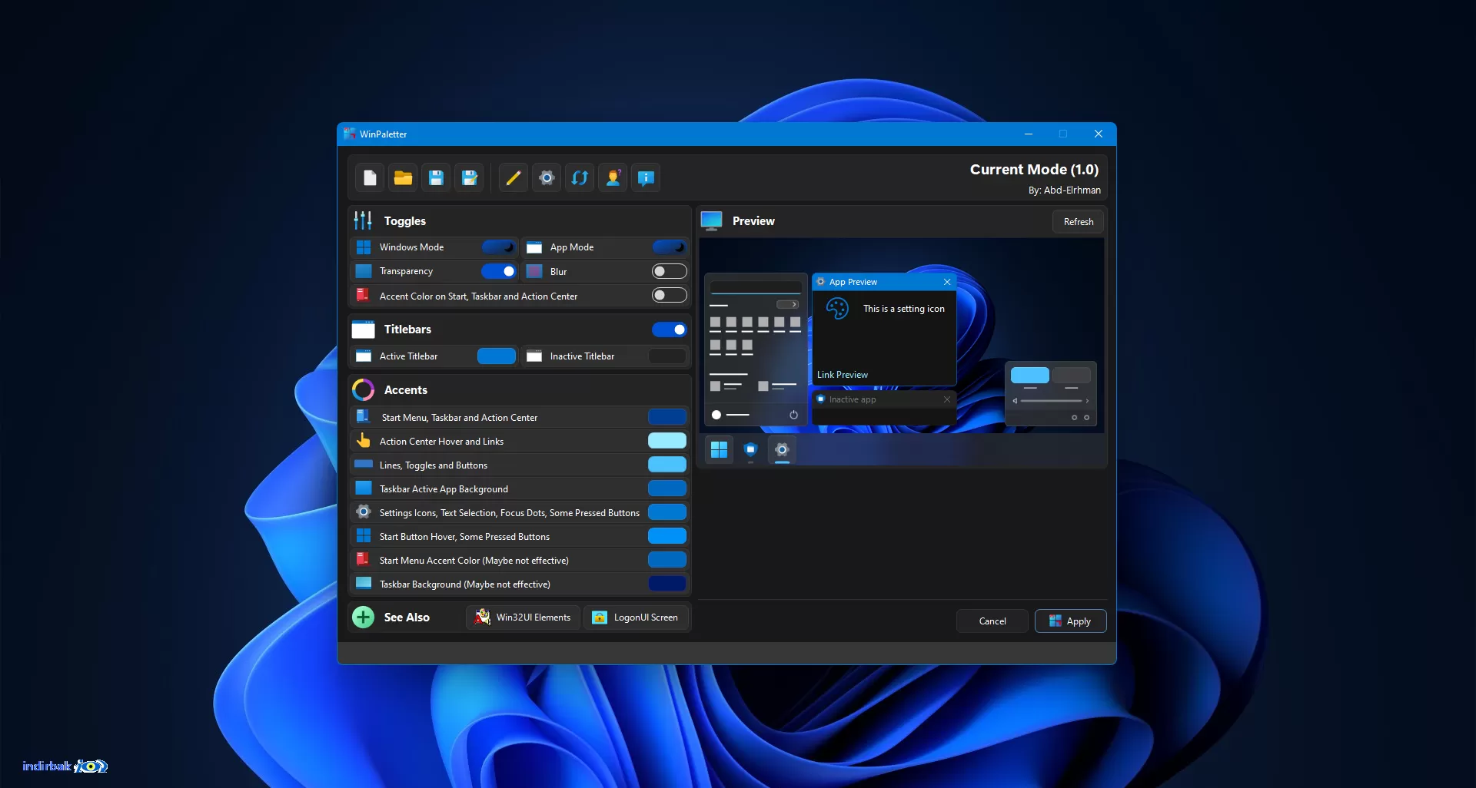Toggle App Mode switch
The width and height of the screenshot is (1476, 788).
tap(669, 247)
